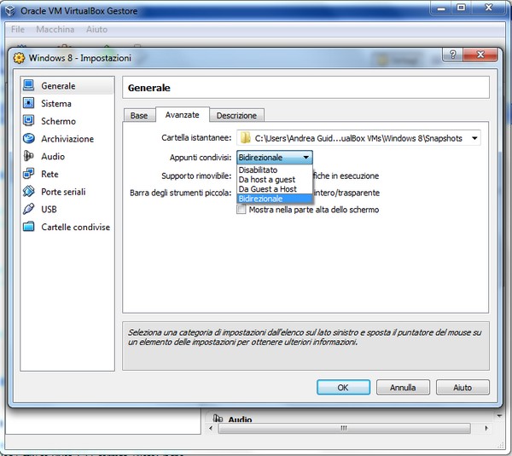Choose Bidirezionale in the dropdown list
Image resolution: width=512 pixels, height=456 pixels.
[274, 199]
